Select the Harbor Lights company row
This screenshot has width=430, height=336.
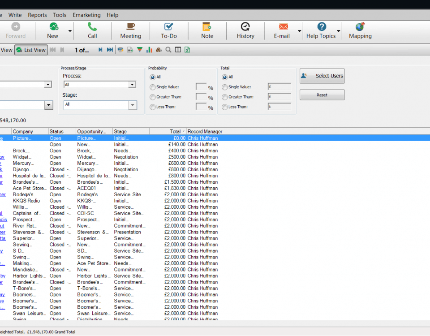pyautogui.click(x=215, y=276)
